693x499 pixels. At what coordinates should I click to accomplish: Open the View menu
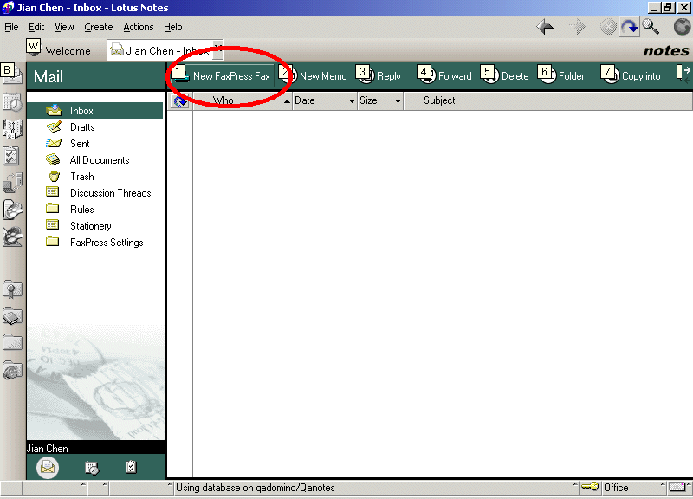[x=64, y=28]
